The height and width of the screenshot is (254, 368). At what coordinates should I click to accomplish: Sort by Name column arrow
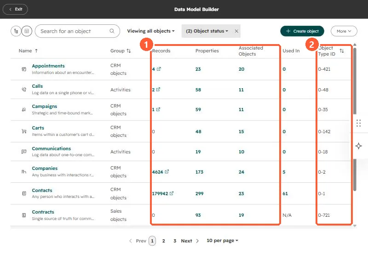[36, 51]
